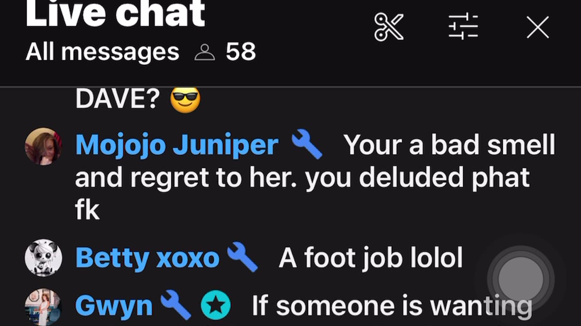Tap the viewer count person icon
The image size is (581, 326).
205,52
